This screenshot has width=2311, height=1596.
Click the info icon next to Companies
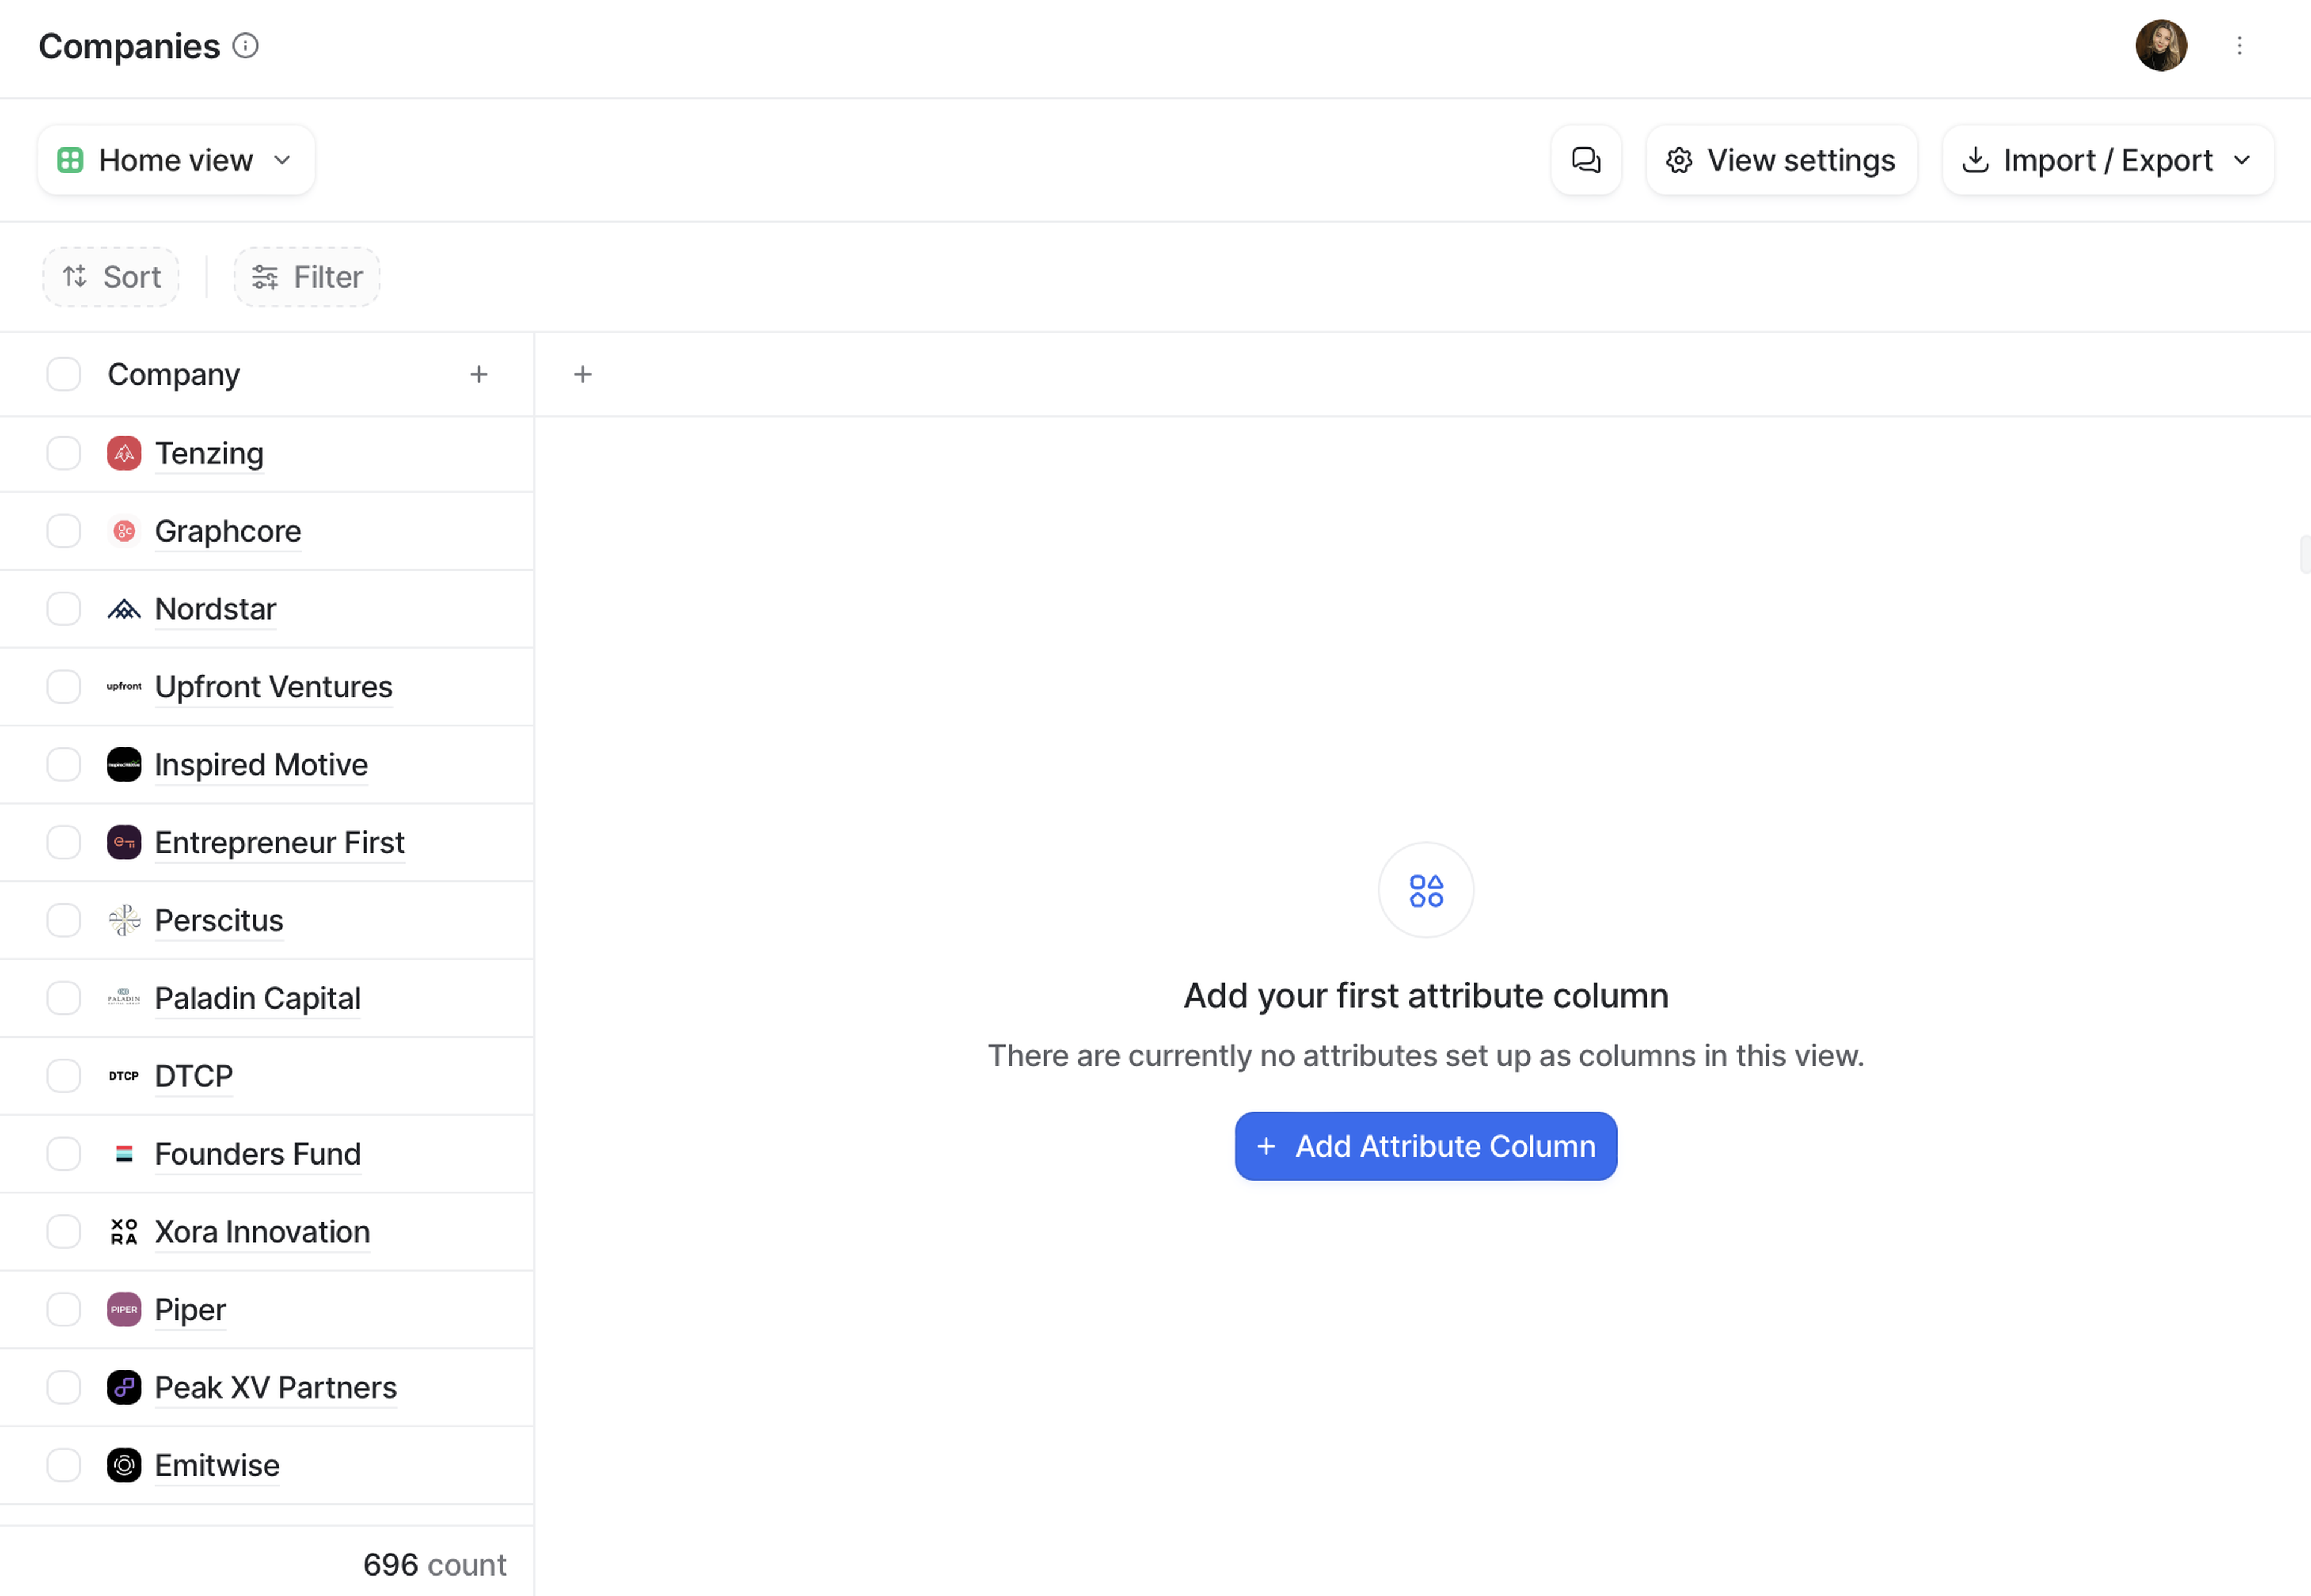click(245, 46)
